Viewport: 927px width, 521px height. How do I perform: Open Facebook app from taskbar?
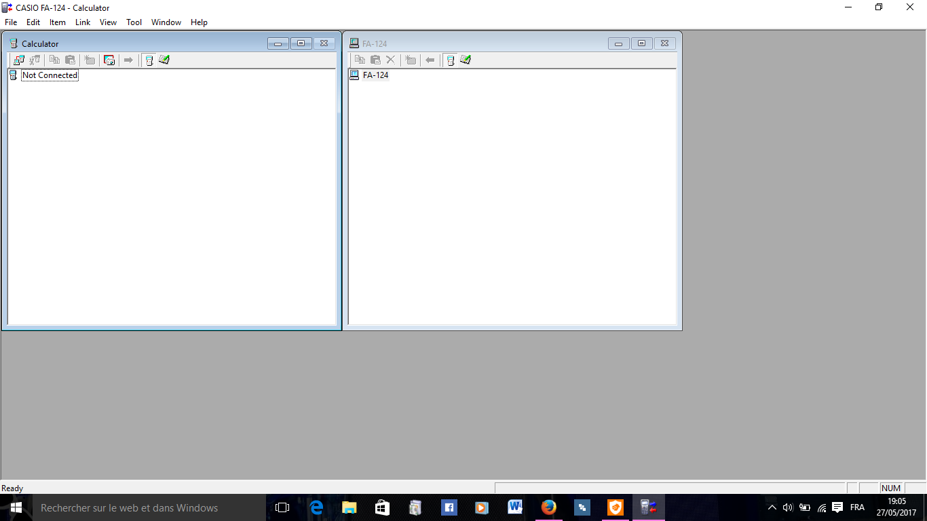coord(449,507)
